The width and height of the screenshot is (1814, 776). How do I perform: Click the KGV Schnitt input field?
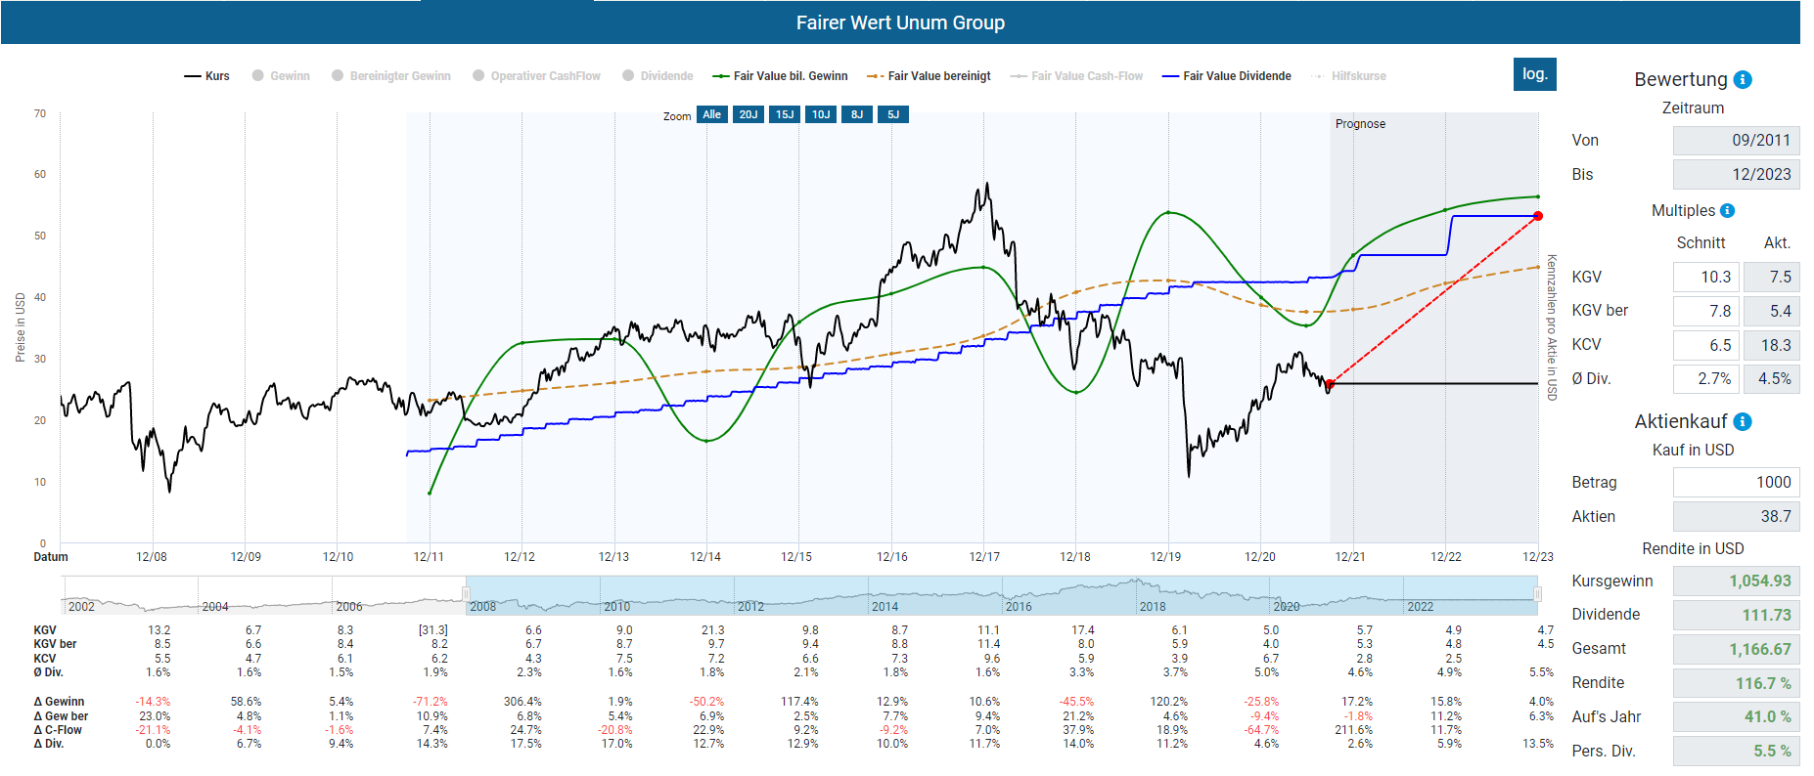click(1704, 278)
